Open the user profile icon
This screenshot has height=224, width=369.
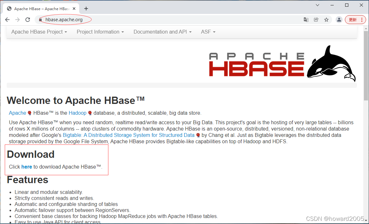click(x=339, y=20)
